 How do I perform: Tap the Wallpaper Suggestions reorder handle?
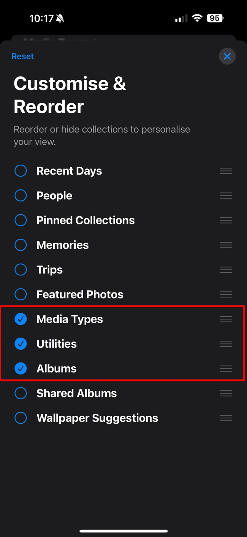[x=226, y=418]
